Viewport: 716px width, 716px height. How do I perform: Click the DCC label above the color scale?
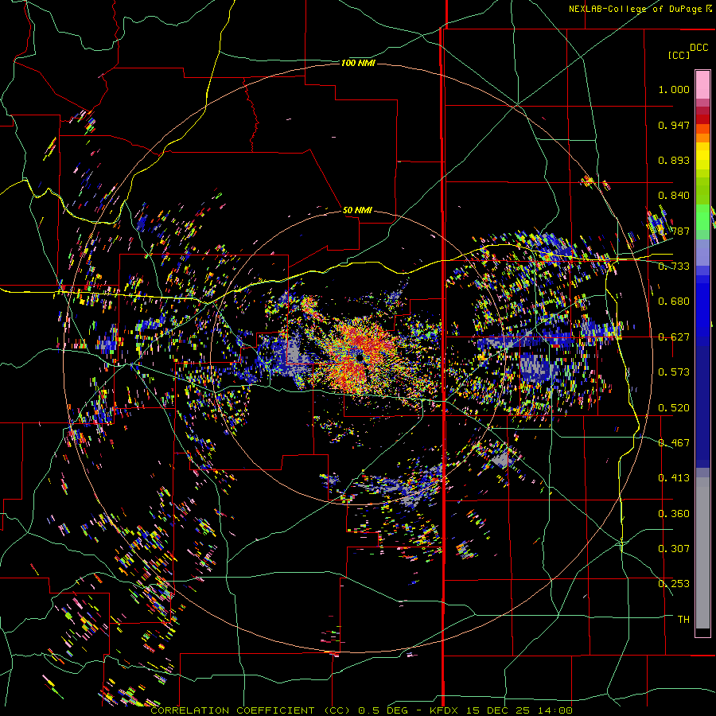click(x=699, y=48)
